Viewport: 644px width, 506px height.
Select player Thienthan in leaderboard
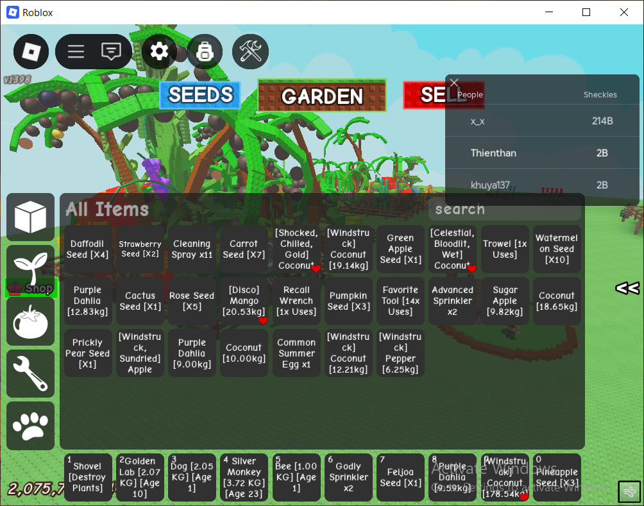pos(542,153)
